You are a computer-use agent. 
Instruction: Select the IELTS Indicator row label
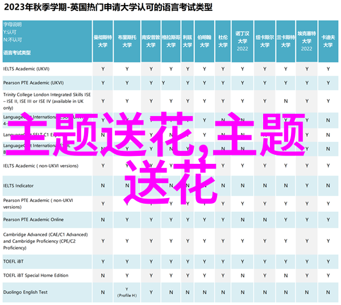(x=18, y=186)
